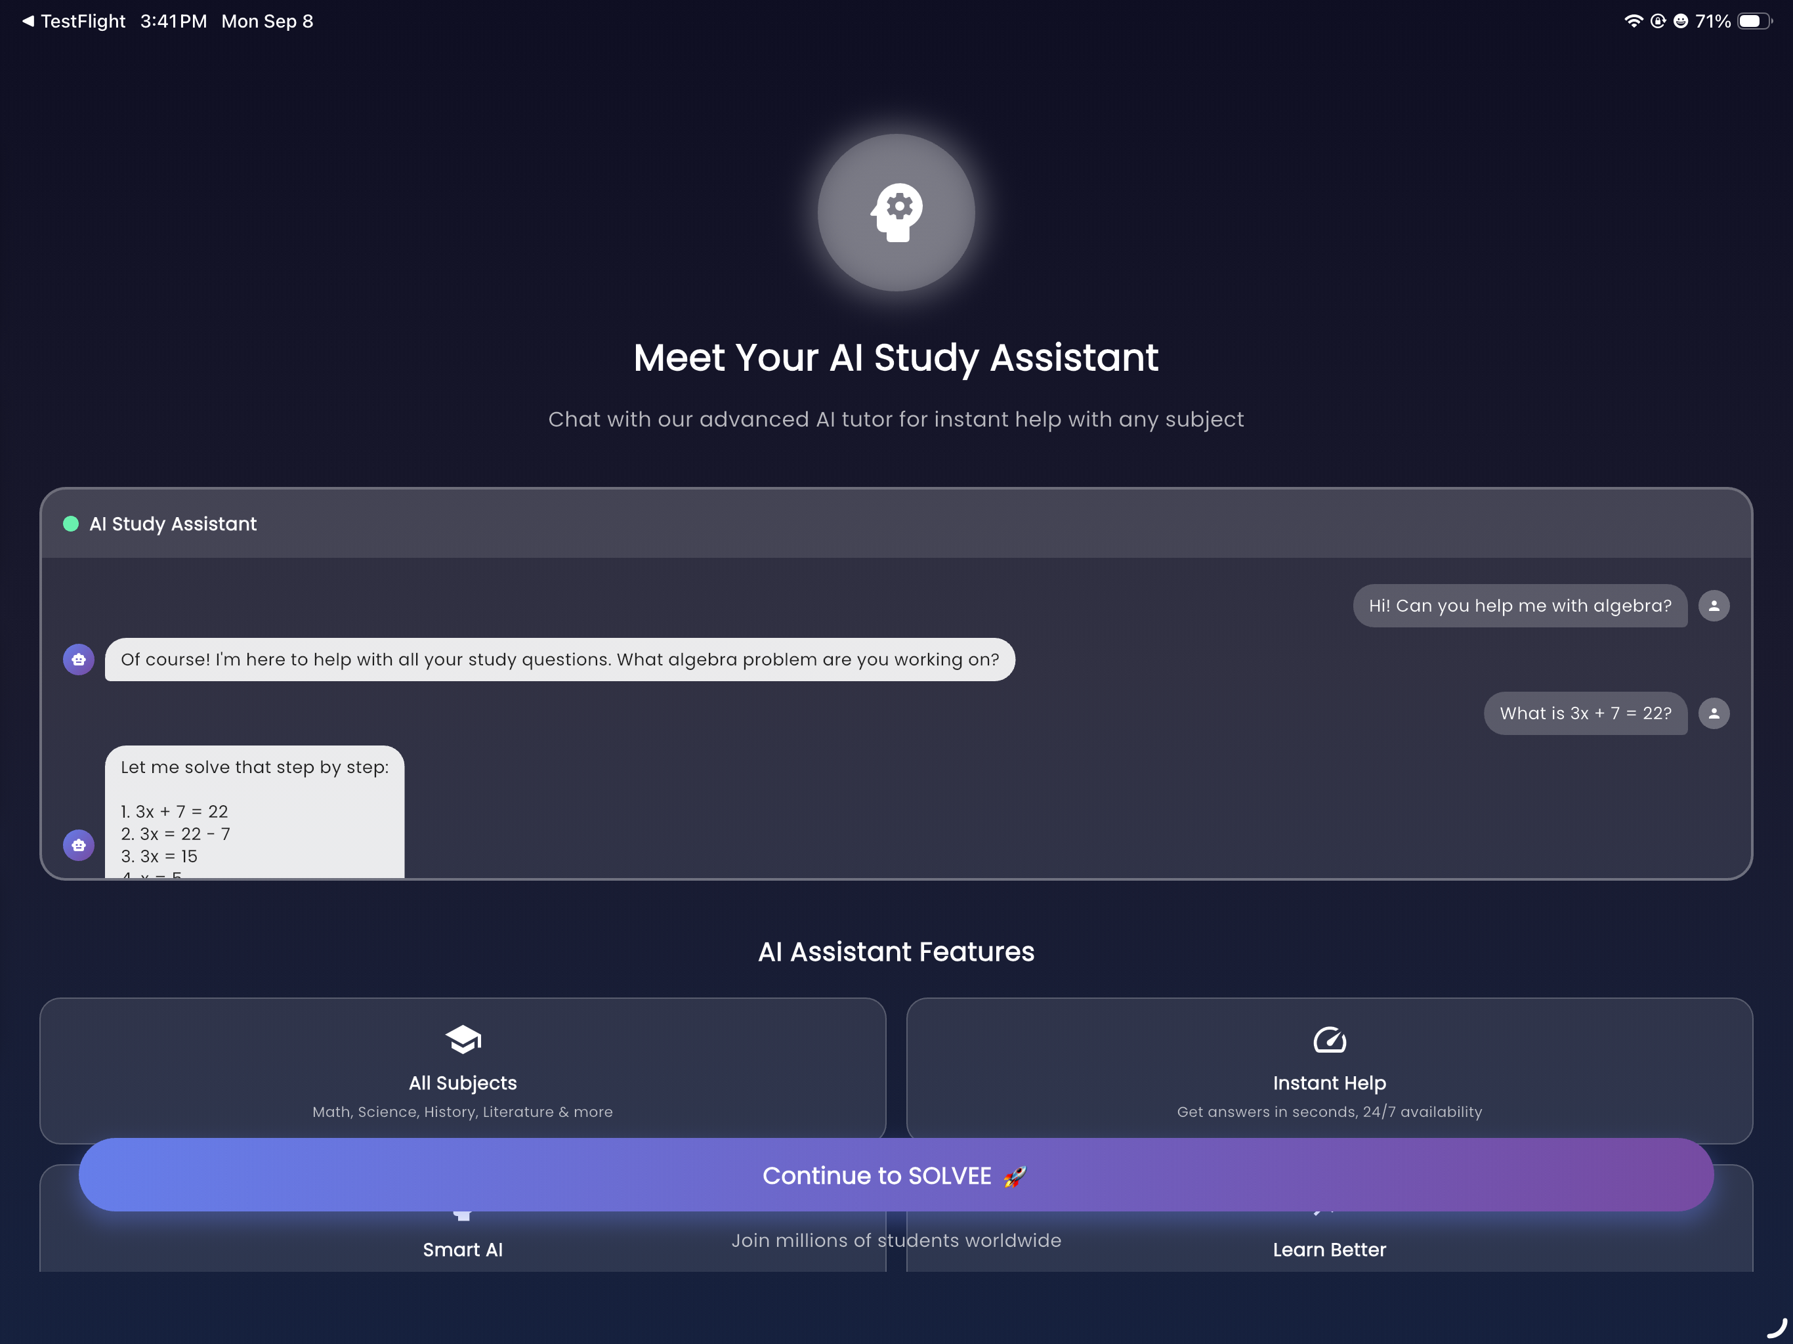This screenshot has width=1793, height=1344.
Task: Tap the "Chat with our advanced AI tutor" subtitle
Action: [896, 419]
